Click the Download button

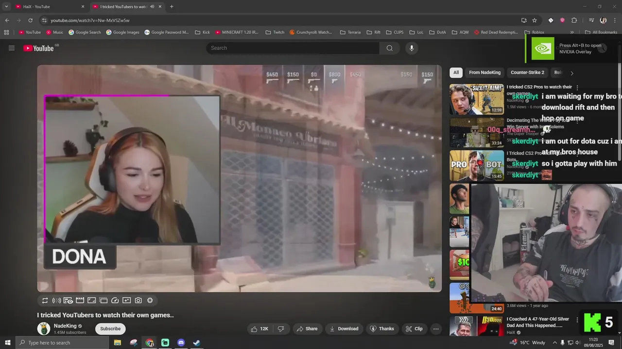point(344,329)
